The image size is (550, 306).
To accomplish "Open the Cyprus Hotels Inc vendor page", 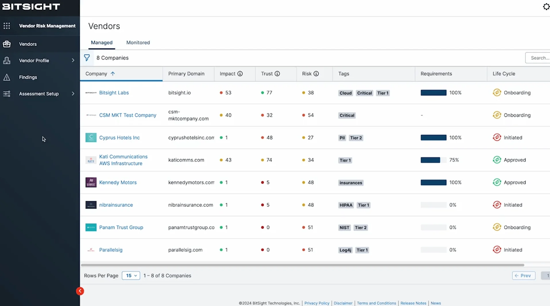I will pyautogui.click(x=119, y=137).
